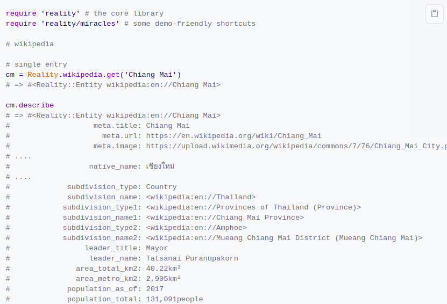This screenshot has width=447, height=304.
Task: Click the Thai native_name value
Action: pyautogui.click(x=160, y=167)
